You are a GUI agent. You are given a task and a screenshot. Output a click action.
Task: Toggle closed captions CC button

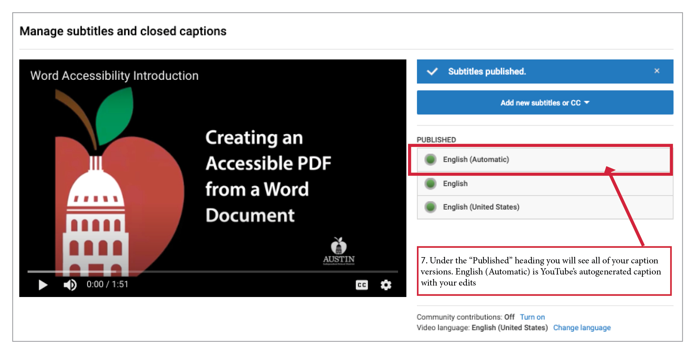(361, 285)
